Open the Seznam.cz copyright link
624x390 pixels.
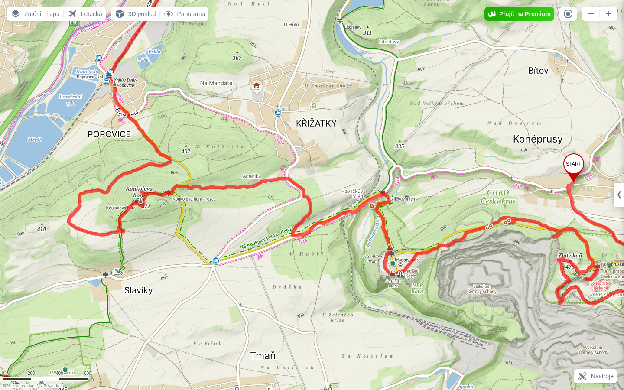click(x=23, y=386)
